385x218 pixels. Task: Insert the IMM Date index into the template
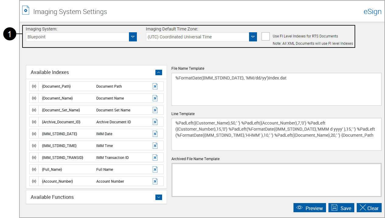coord(155,134)
